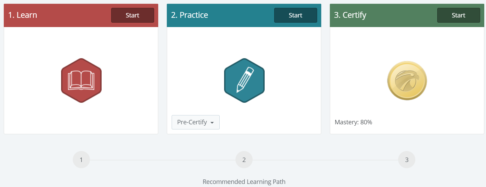This screenshot has height=187, width=486.
Task: Click the Recommended Learning Path label
Action: 244,182
